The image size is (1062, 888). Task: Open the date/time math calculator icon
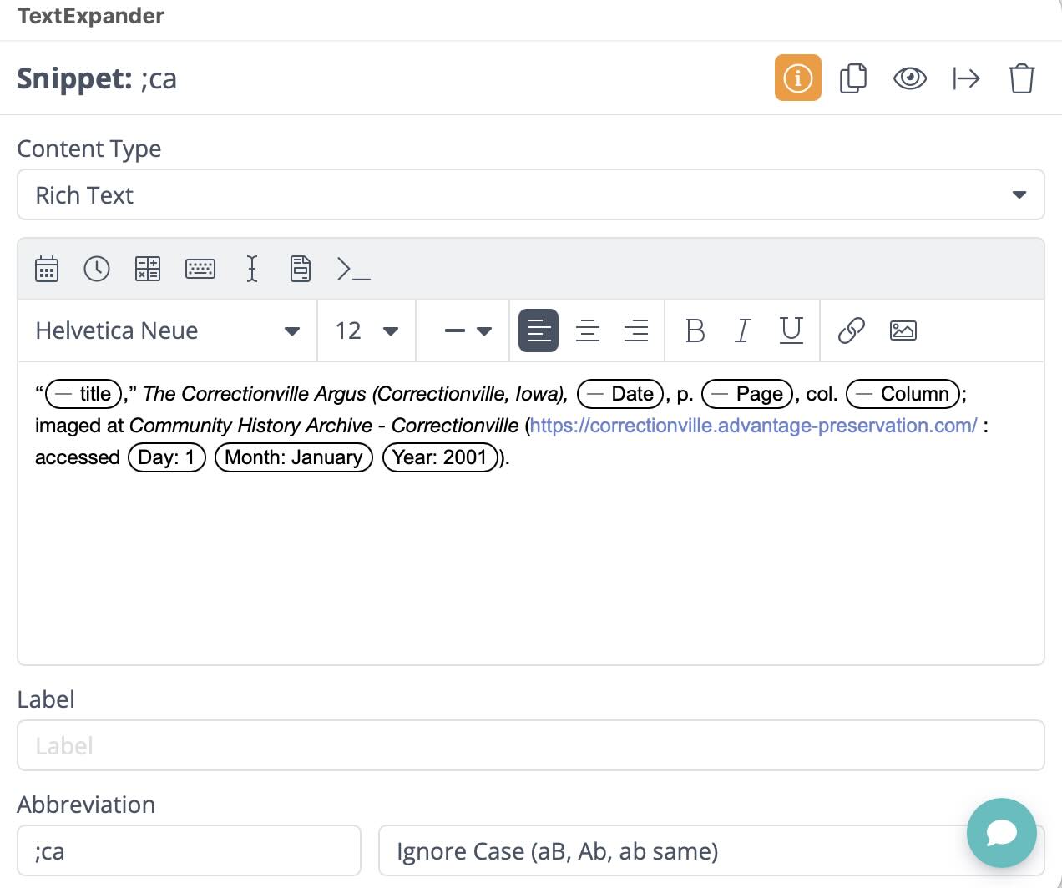[148, 269]
